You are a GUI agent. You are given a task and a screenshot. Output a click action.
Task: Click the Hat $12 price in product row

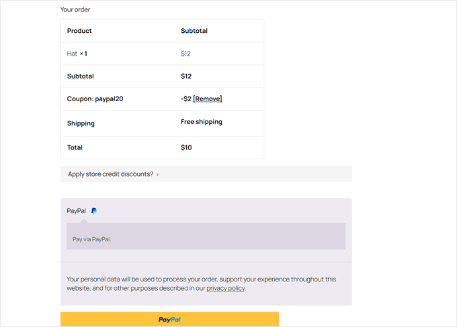[x=185, y=54]
